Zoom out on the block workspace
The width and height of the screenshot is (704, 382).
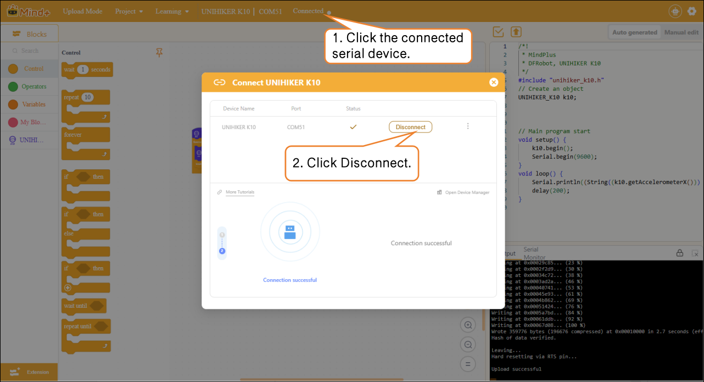(468, 345)
